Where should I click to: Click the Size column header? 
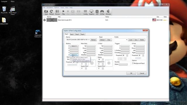click(158, 17)
